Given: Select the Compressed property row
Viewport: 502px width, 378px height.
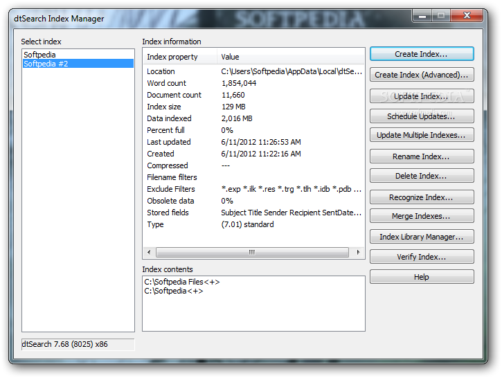Looking at the screenshot, I should [254, 165].
